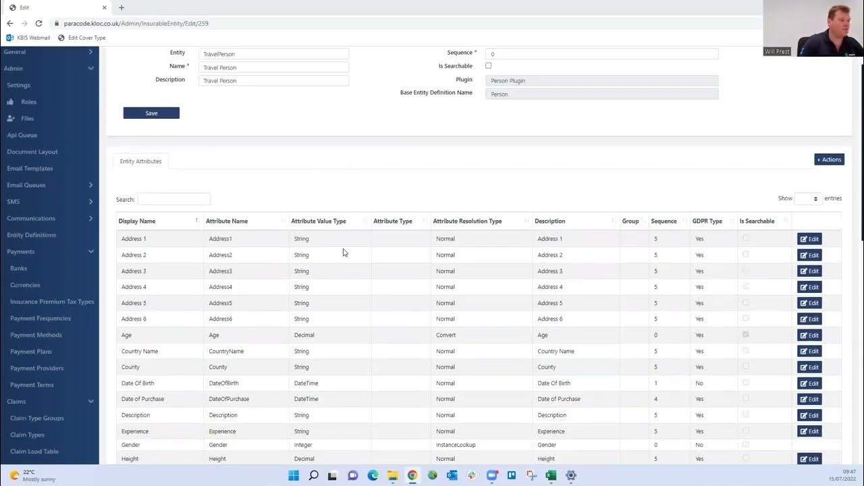
Task: Click the weather widget showing 22°C
Action: point(32,475)
